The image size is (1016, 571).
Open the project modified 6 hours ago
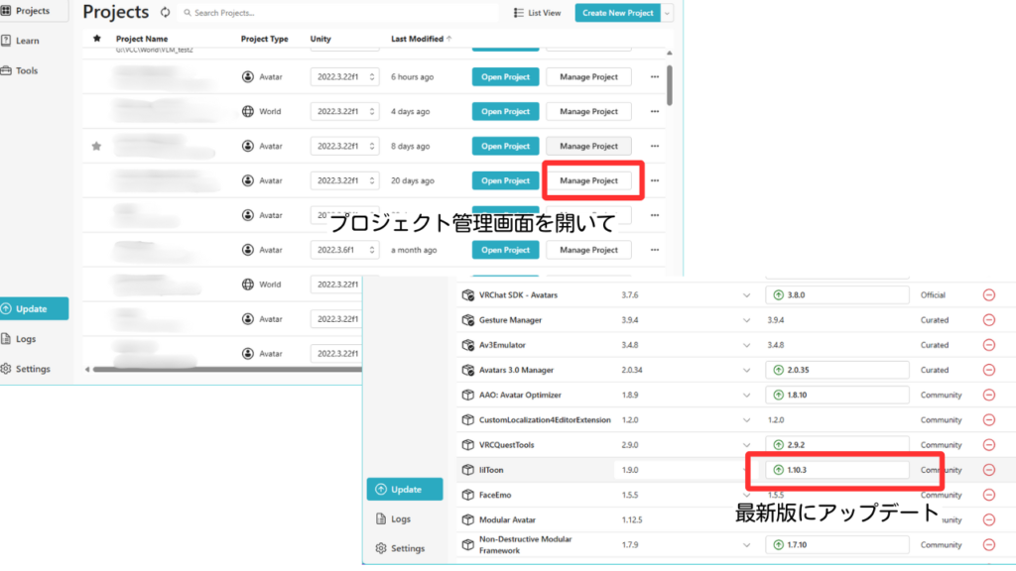(505, 77)
